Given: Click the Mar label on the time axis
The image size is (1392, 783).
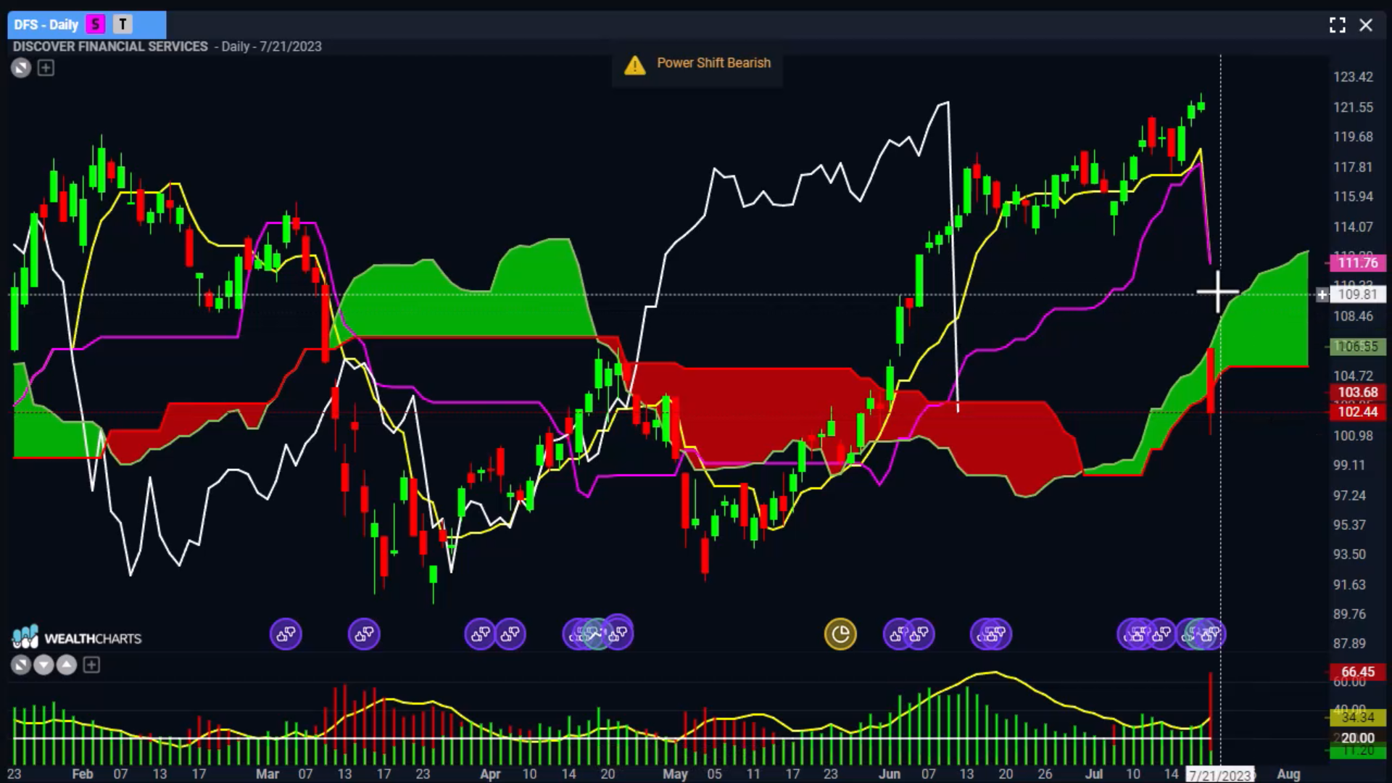Looking at the screenshot, I should (x=267, y=774).
